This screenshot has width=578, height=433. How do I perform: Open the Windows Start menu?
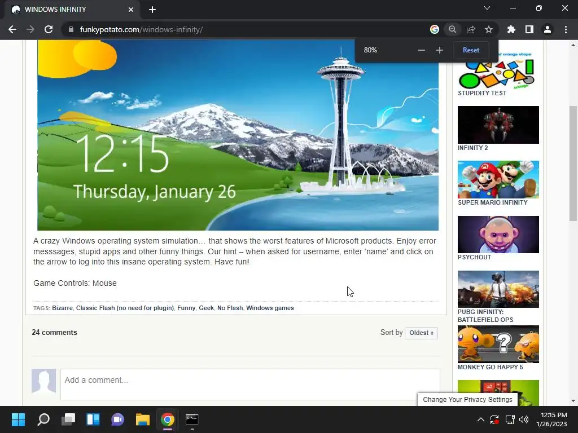point(18,419)
